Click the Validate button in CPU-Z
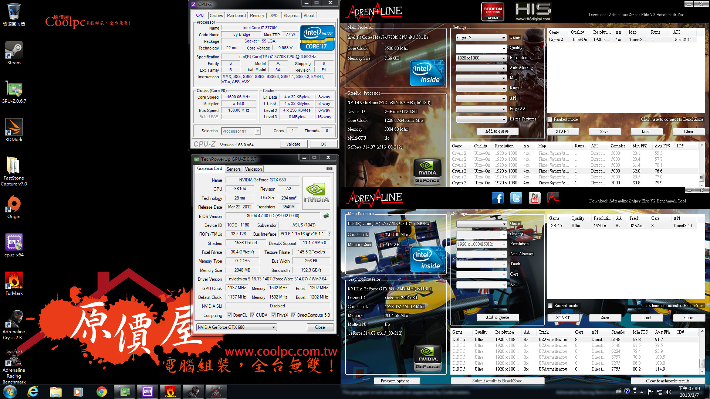The width and height of the screenshot is (710, 399). [x=293, y=144]
